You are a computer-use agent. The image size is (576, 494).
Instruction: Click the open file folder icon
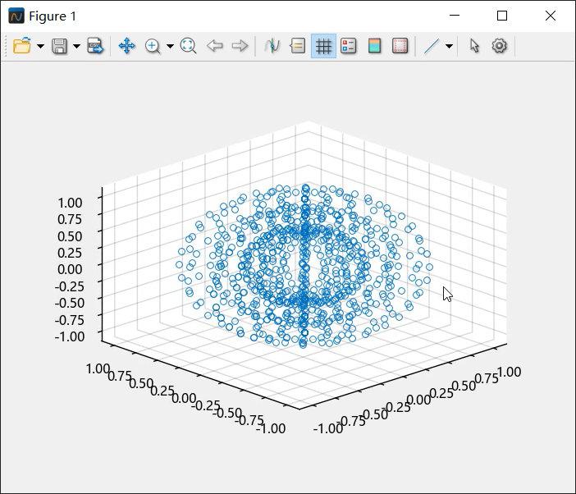tap(22, 46)
